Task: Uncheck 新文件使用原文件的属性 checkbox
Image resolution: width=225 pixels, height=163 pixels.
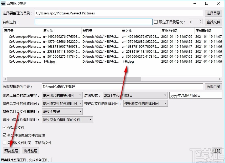Action: pyautogui.click(x=4, y=135)
